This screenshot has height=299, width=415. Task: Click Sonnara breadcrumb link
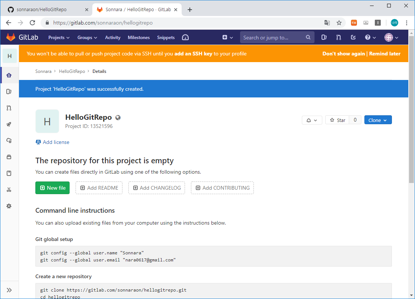(x=44, y=71)
